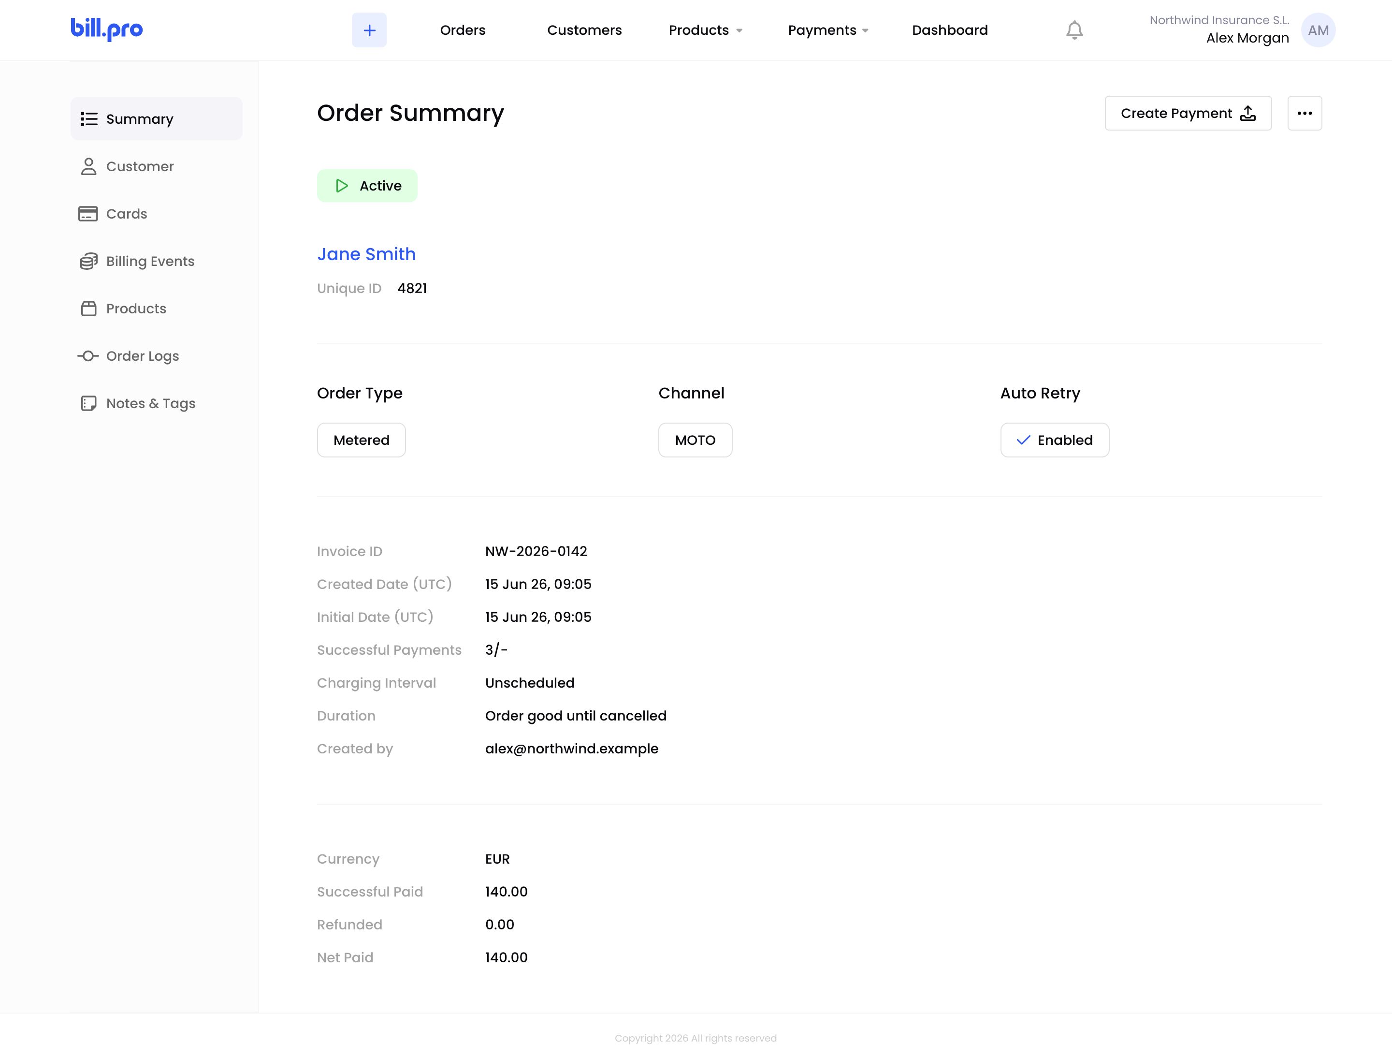Click the Customer person icon in sidebar

(89, 166)
